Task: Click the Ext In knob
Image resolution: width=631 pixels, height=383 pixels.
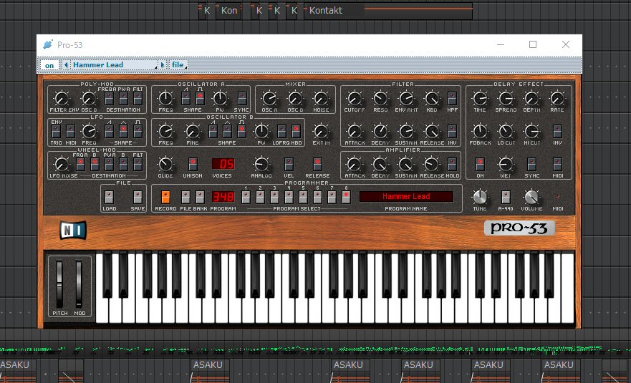Action: [x=321, y=132]
